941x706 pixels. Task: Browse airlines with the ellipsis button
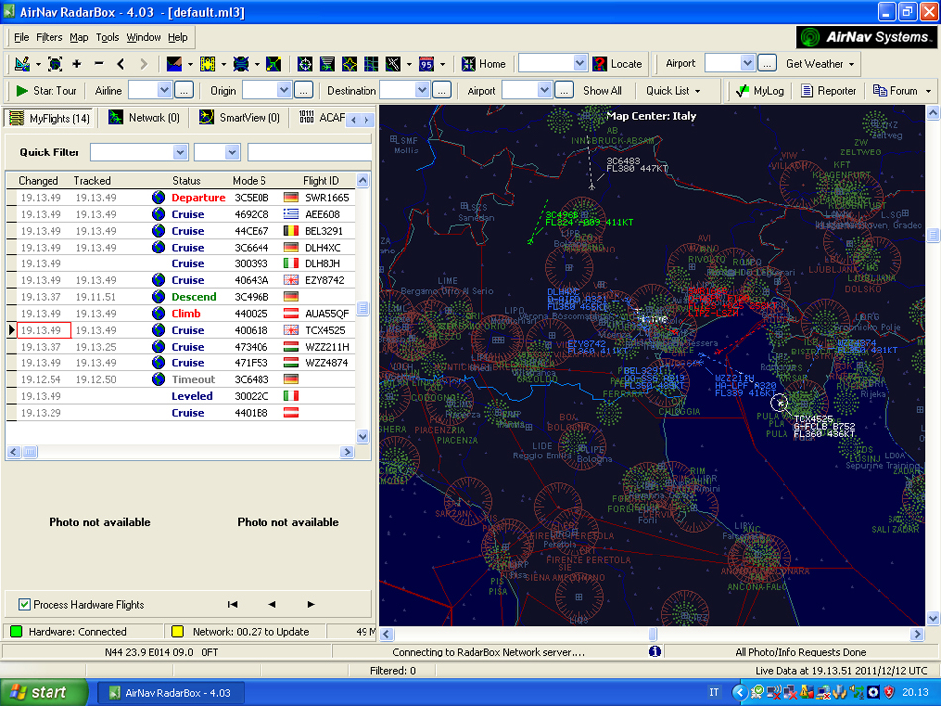[184, 90]
